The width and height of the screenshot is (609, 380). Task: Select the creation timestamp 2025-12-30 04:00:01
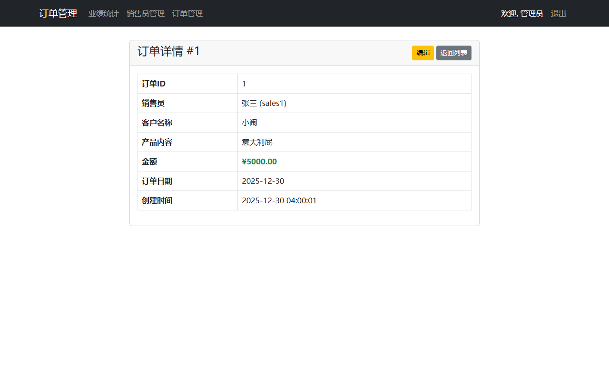(x=279, y=200)
